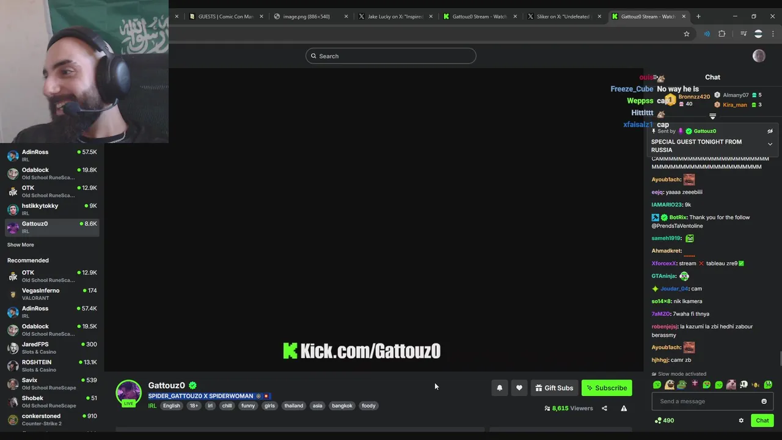Click the thailand tag
Screen dimensions: 782x440
294,406
